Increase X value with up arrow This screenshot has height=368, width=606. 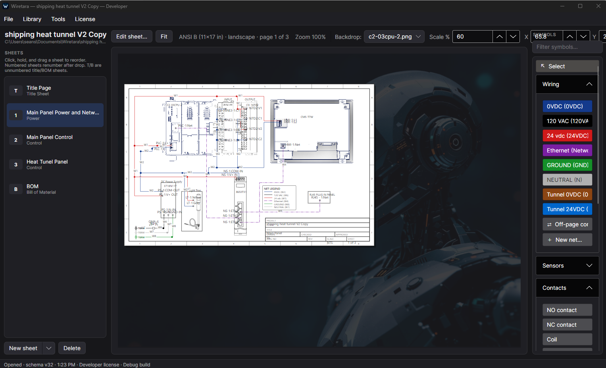(569, 37)
